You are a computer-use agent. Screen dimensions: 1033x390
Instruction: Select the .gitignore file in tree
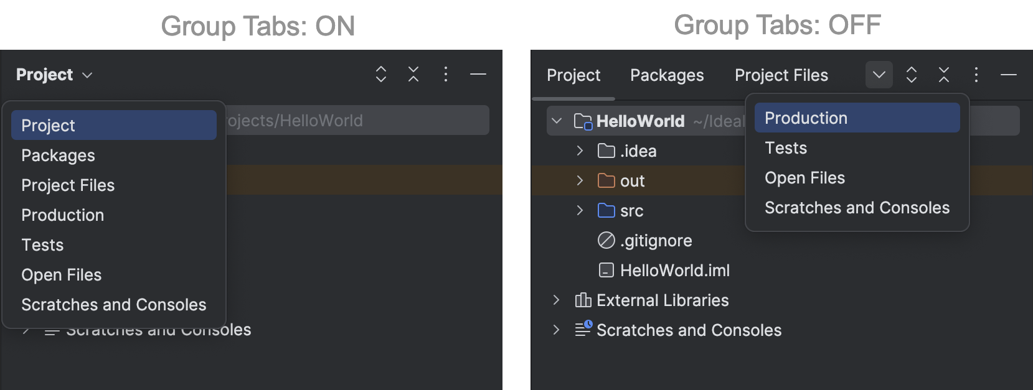coord(656,241)
